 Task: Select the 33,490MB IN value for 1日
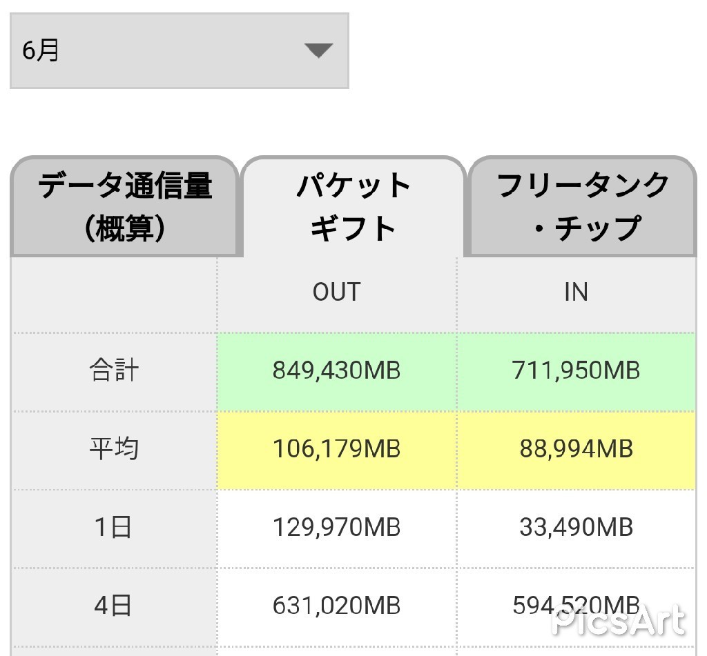576,528
